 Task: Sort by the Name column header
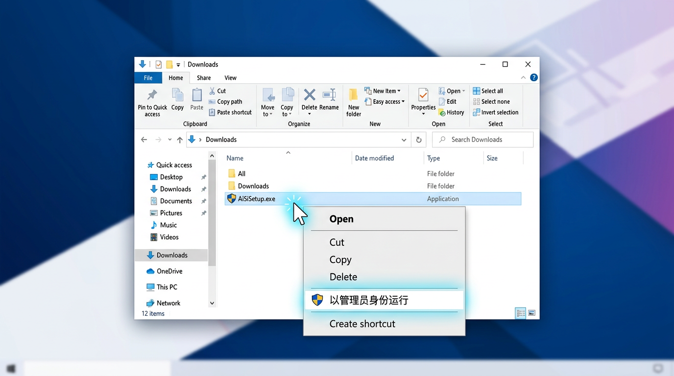(235, 158)
